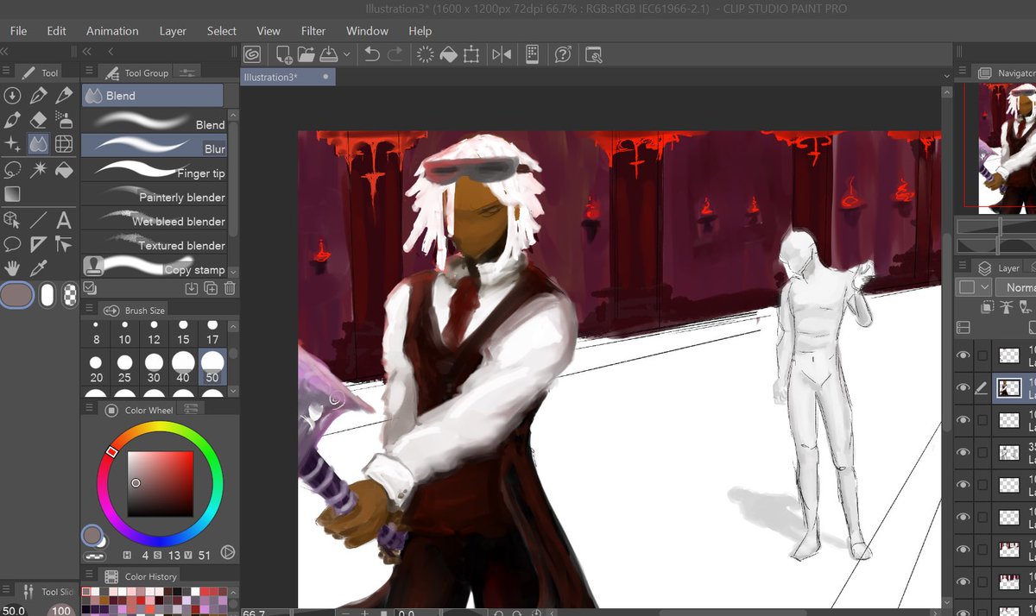Open the Tool Group tab

(x=138, y=72)
